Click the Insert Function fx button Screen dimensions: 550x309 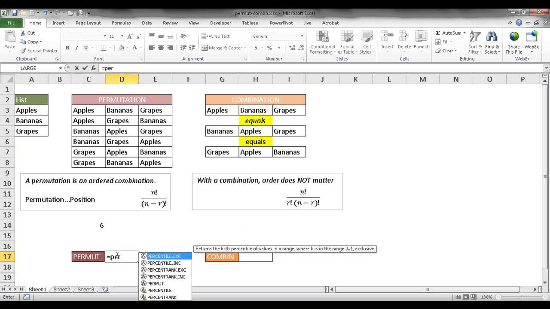pos(93,68)
